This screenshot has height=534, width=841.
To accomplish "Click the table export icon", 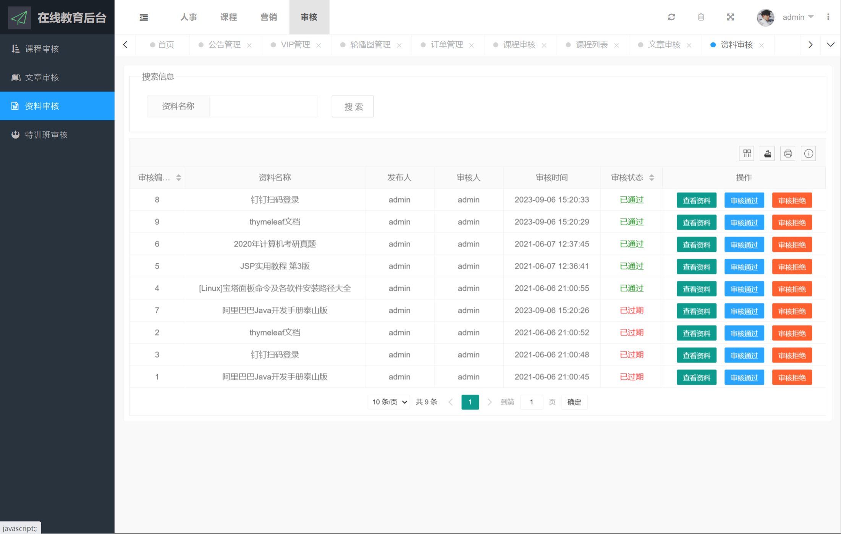I will [x=767, y=154].
